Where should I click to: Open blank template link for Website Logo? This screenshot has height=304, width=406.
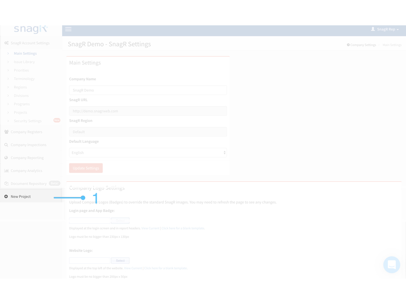166,268
